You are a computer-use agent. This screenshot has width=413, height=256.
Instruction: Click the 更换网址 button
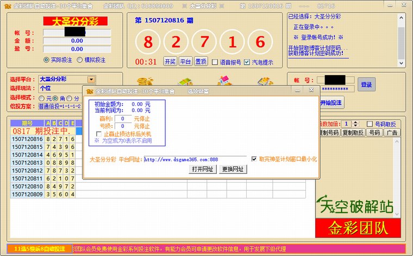pos(233,169)
